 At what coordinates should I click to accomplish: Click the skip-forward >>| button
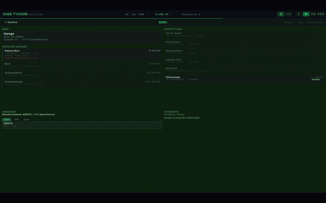(289, 14)
